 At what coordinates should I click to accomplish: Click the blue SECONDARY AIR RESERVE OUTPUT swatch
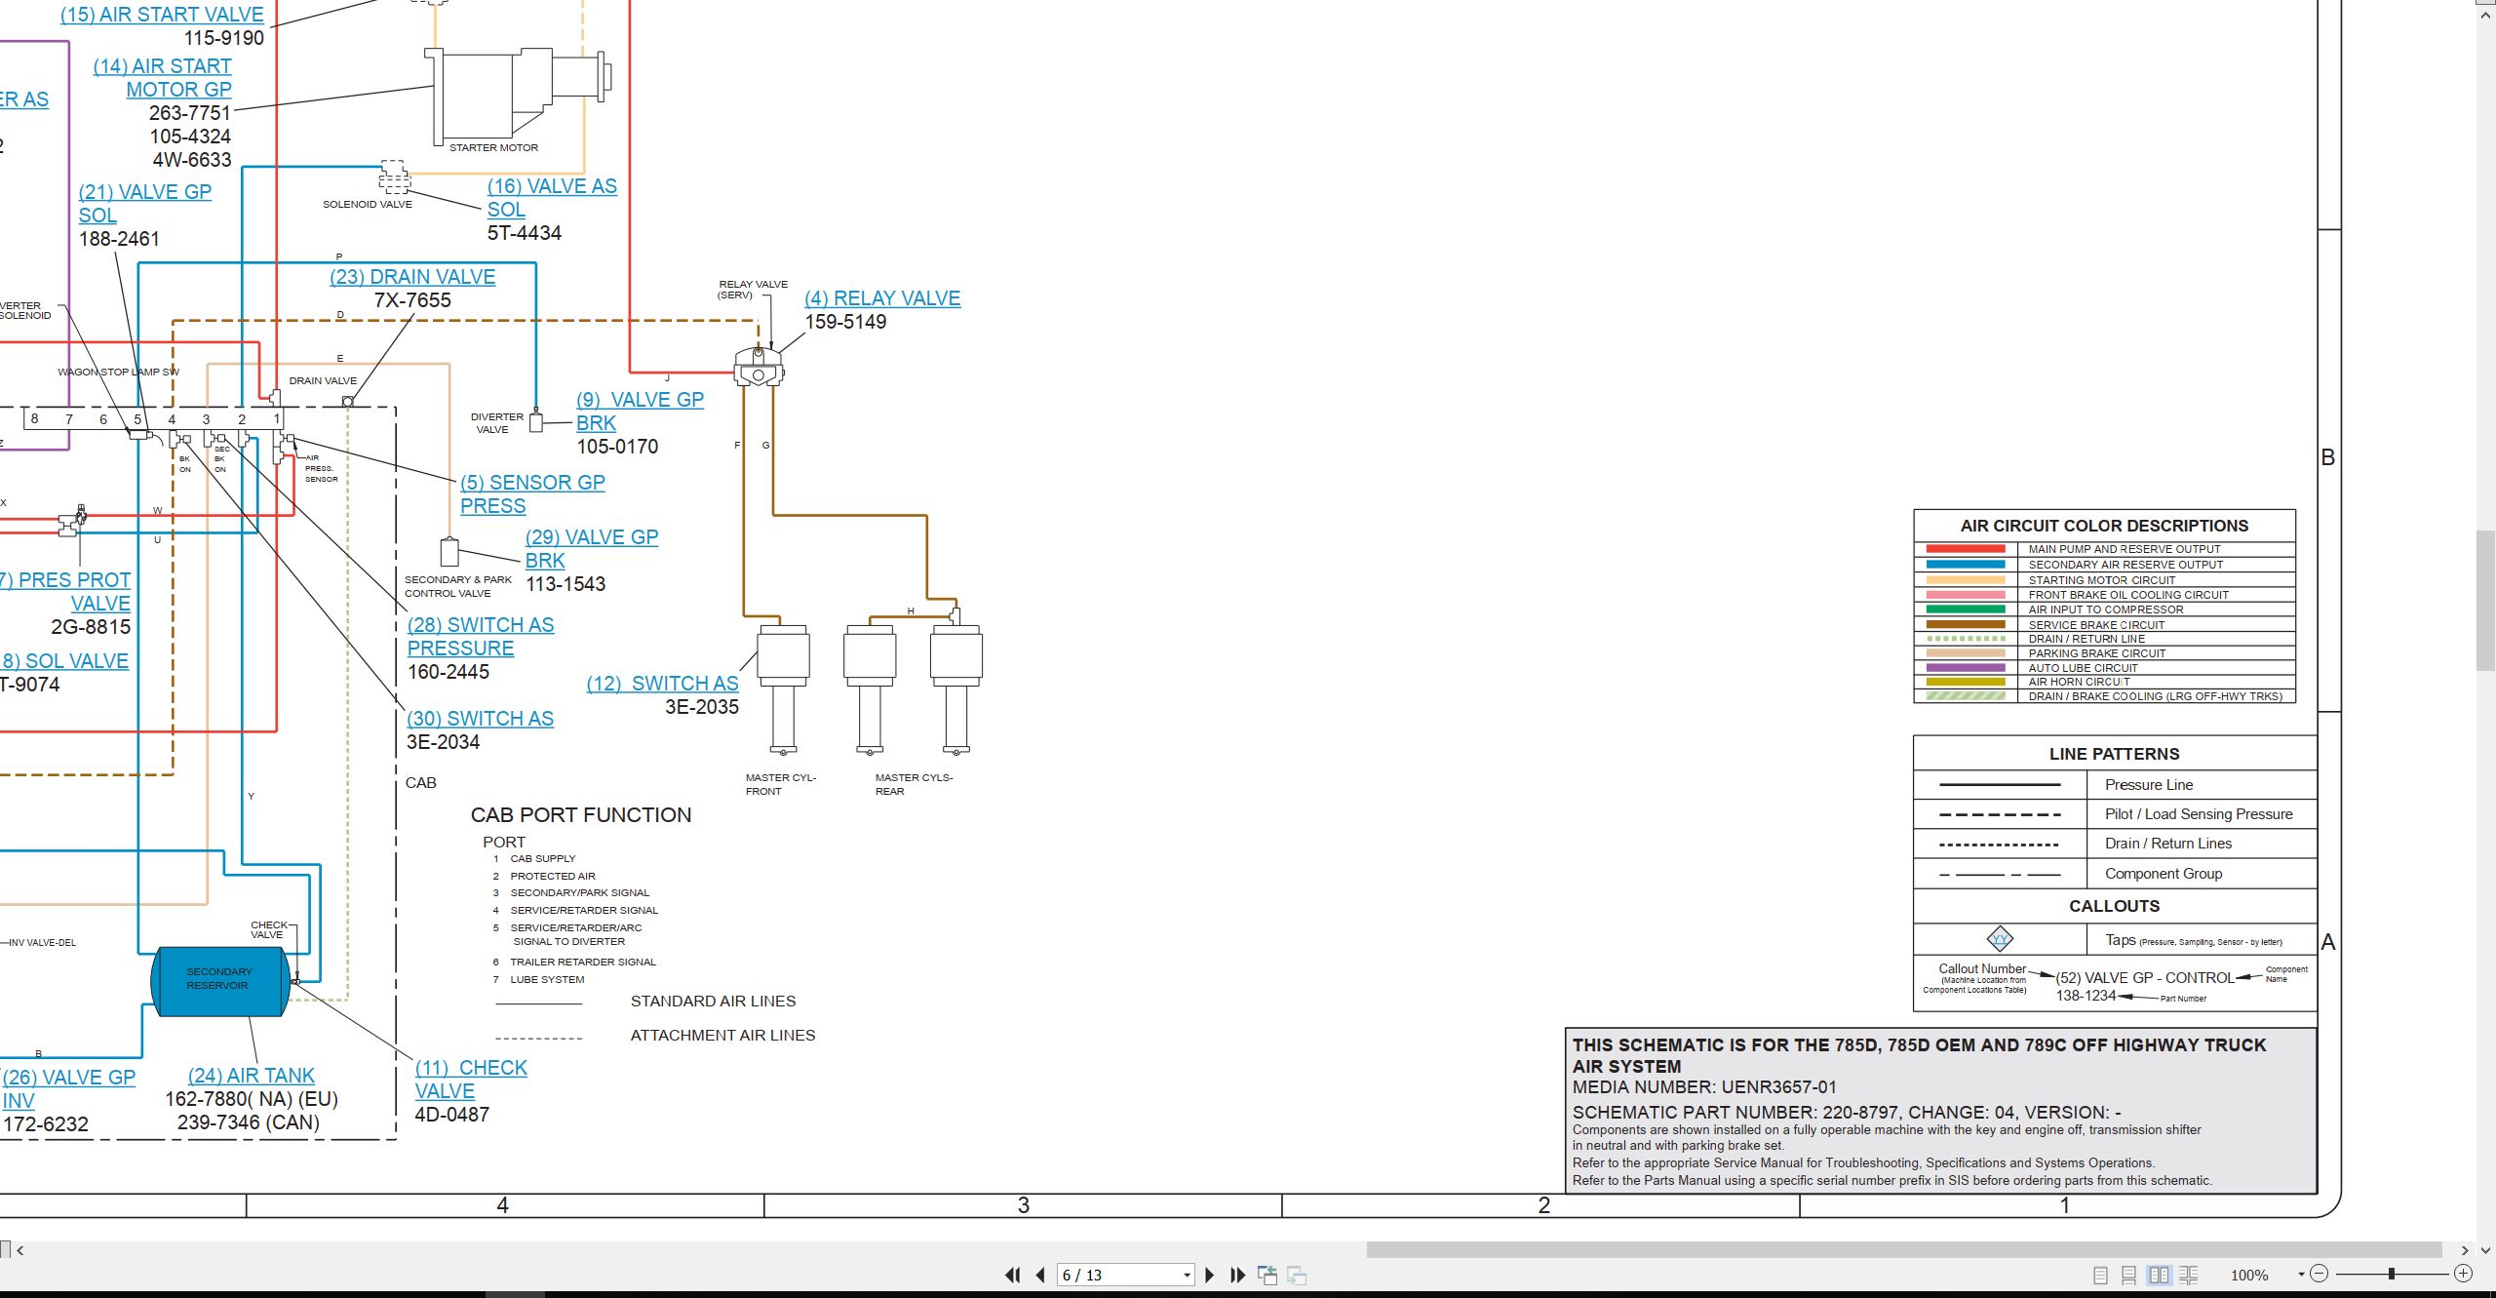pos(1966,565)
